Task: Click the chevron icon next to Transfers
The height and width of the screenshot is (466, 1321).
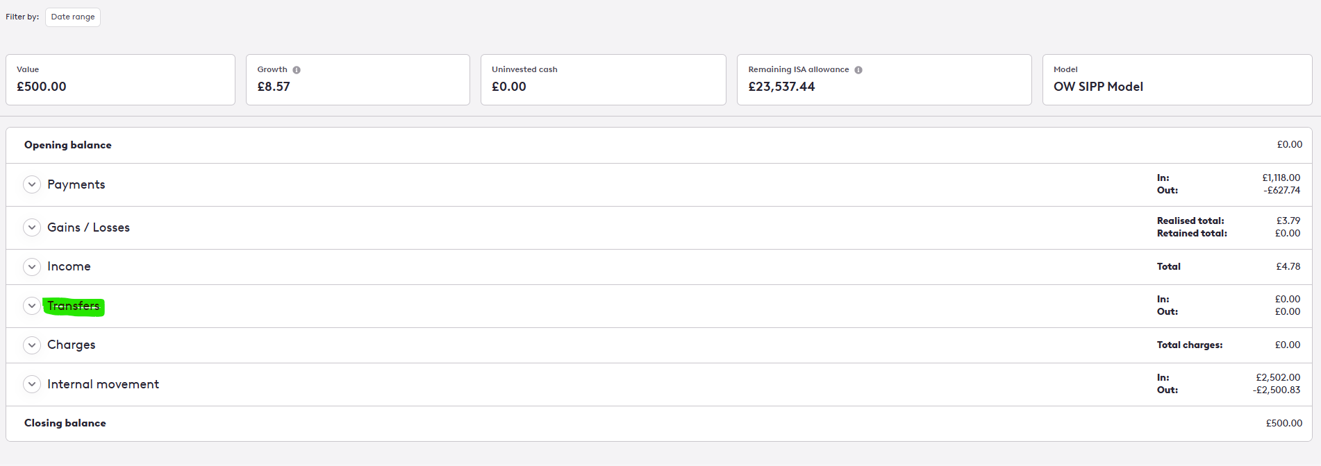Action: tap(32, 306)
